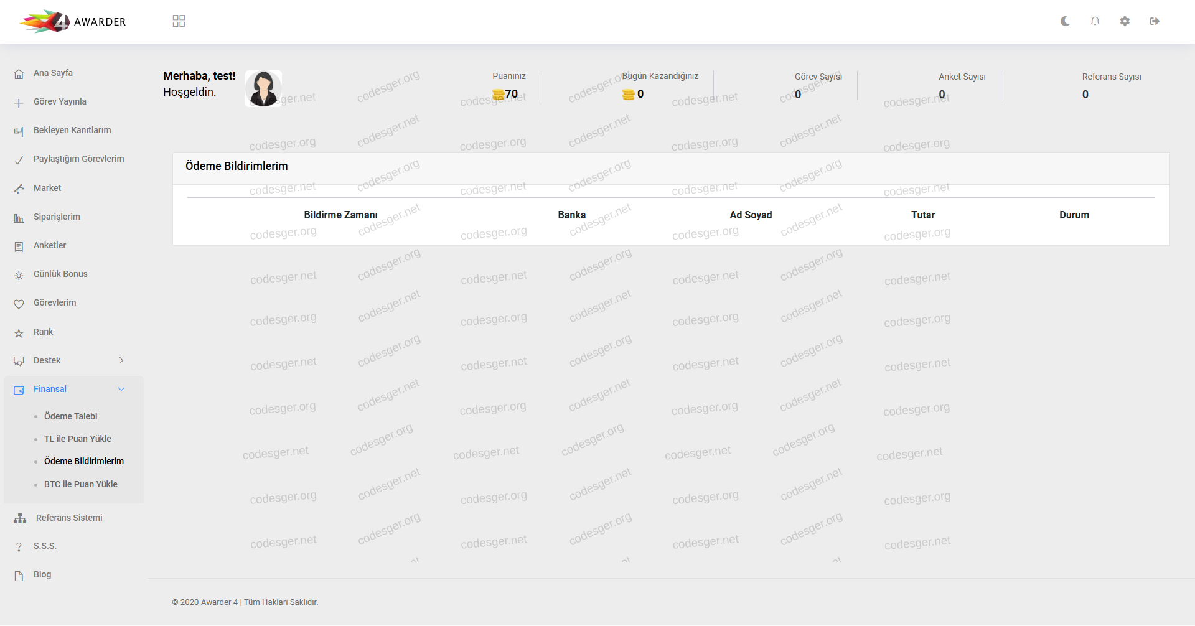
Task: Expand the Destek submenu chevron
Action: (121, 360)
